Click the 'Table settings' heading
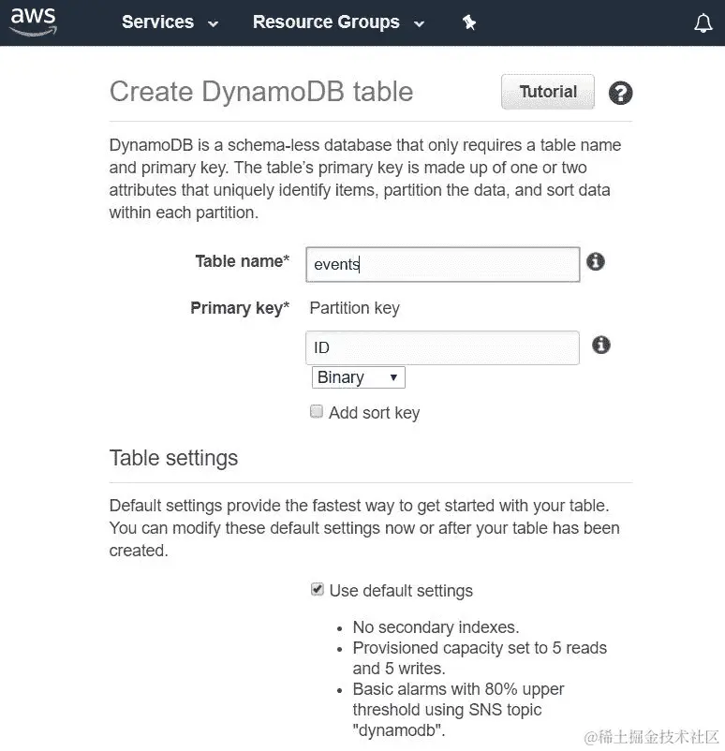Viewport: 725px width, 751px height. [x=173, y=458]
